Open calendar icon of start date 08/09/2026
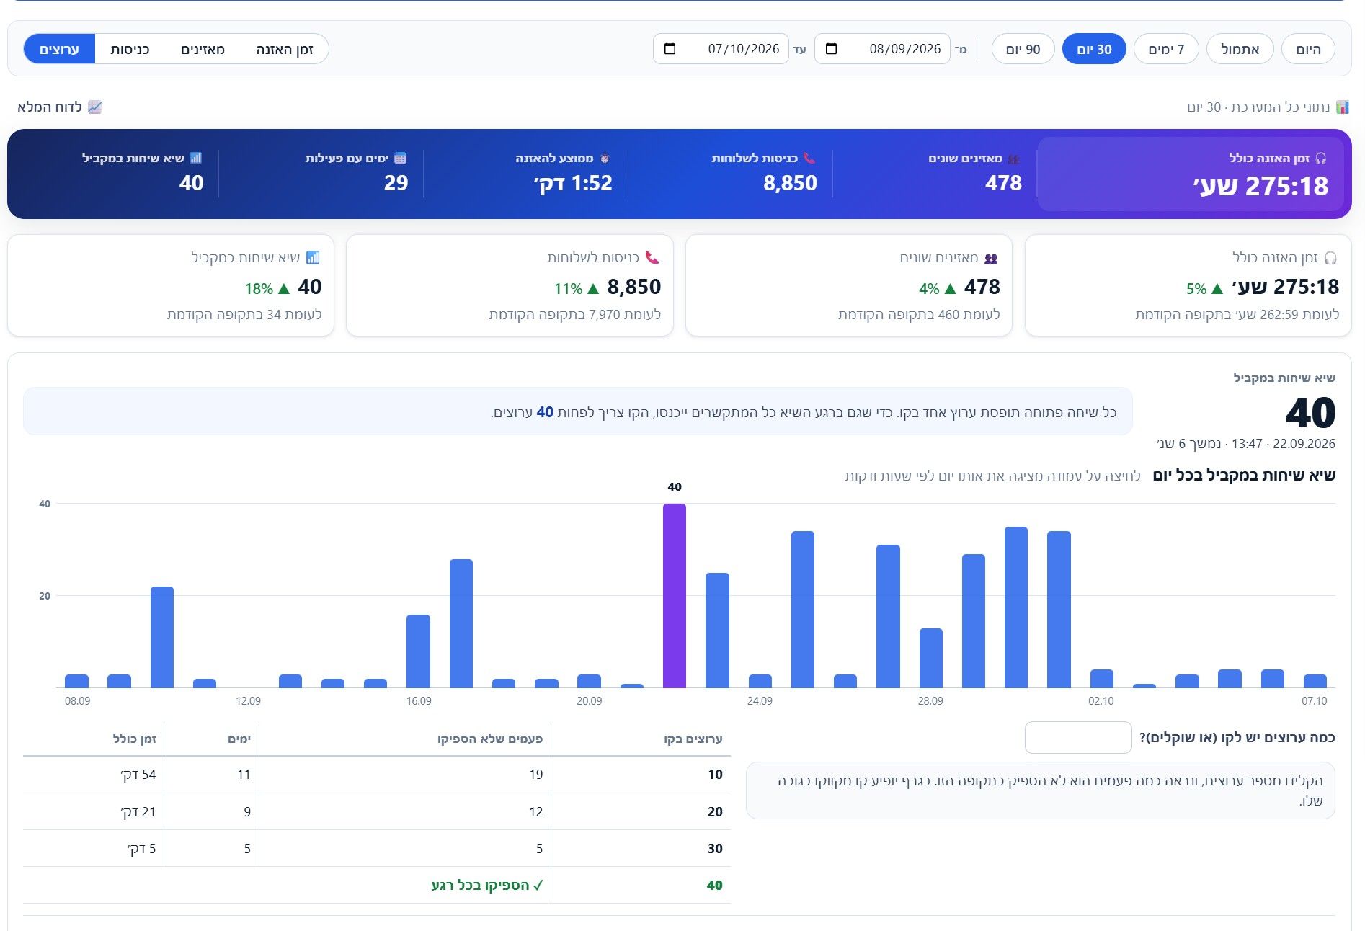Screen dimensions: 1365x931 [x=831, y=48]
